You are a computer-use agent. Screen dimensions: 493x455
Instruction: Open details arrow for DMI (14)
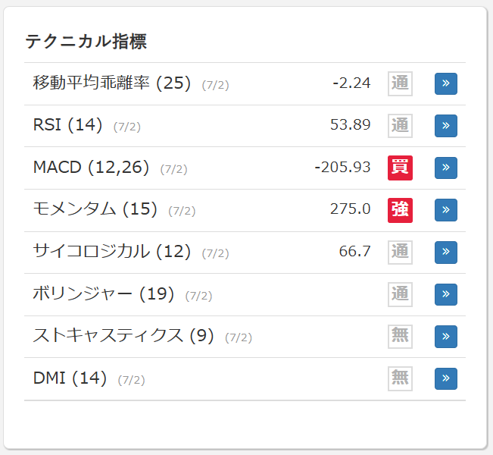[446, 379]
